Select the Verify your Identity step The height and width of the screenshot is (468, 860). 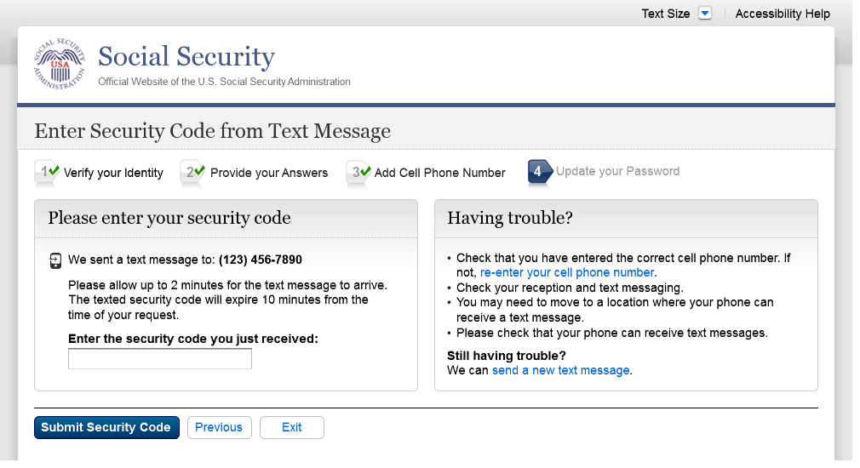(113, 173)
